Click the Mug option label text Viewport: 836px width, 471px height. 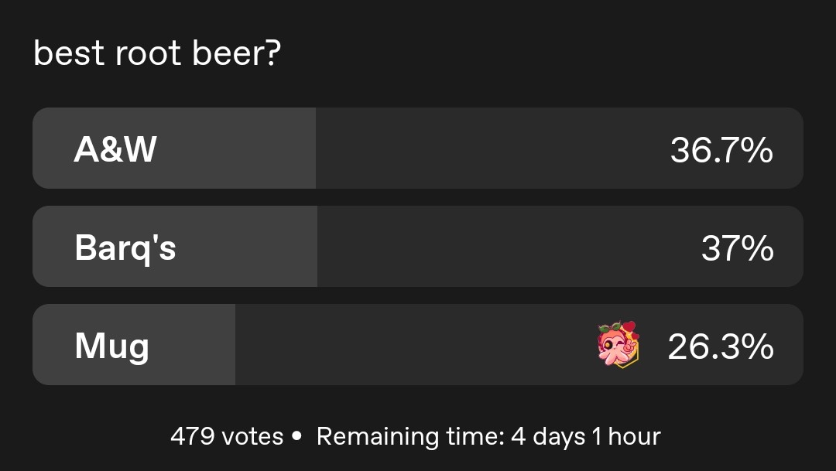point(111,346)
